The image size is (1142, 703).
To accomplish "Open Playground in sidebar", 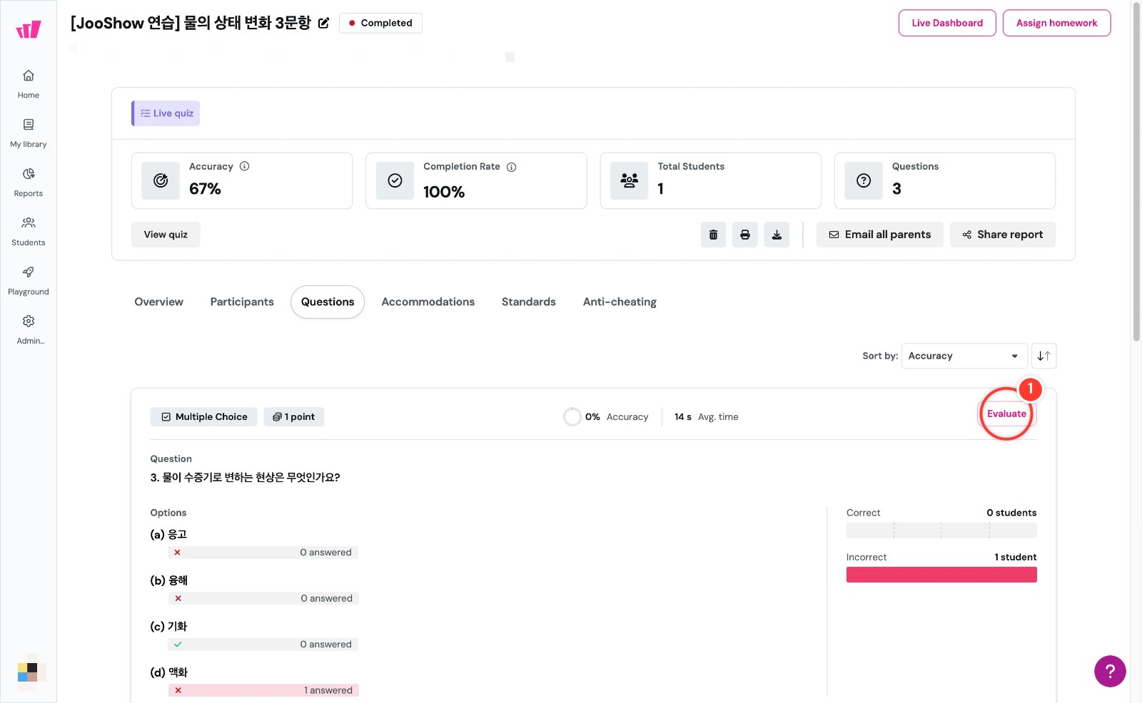I will (x=29, y=281).
